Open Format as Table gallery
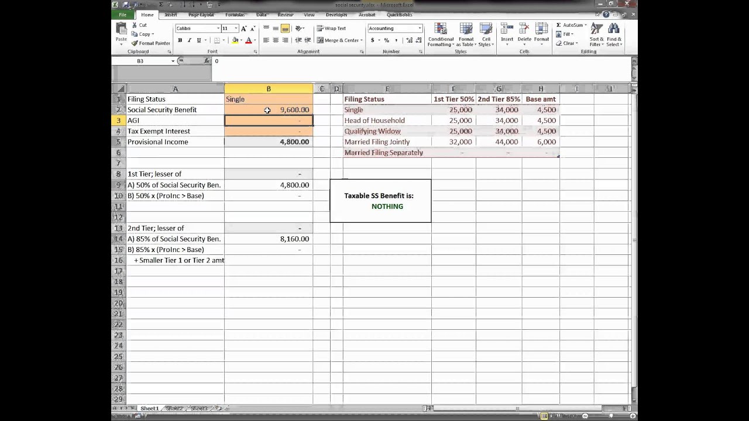Viewport: 749px width, 421px height. pos(466,35)
